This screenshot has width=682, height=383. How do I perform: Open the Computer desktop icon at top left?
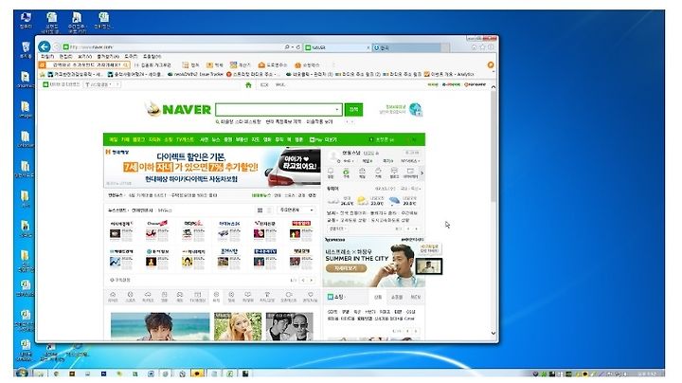[26, 21]
